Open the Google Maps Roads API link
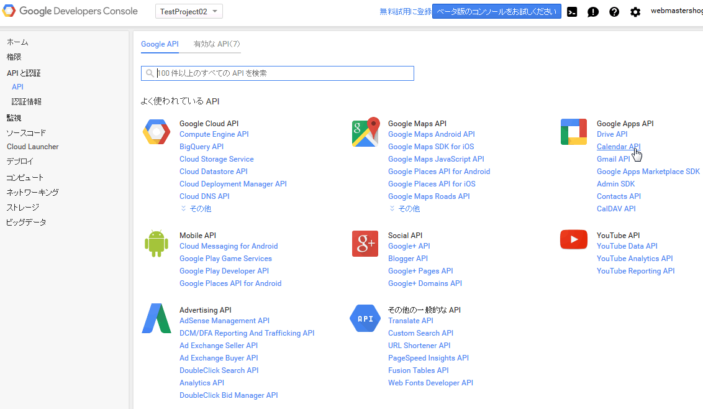The image size is (703, 409). (x=429, y=196)
